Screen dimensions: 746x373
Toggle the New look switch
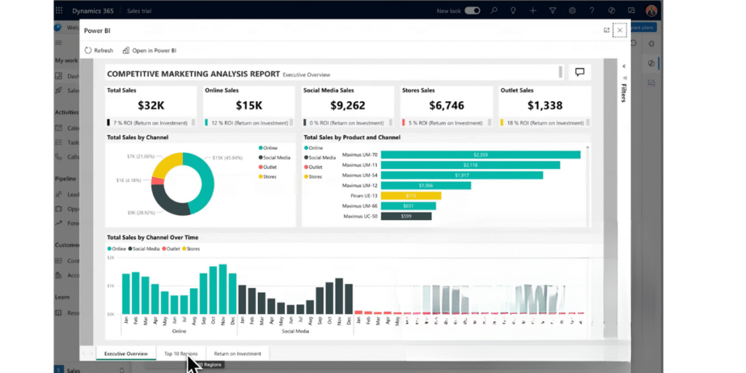pyautogui.click(x=473, y=11)
